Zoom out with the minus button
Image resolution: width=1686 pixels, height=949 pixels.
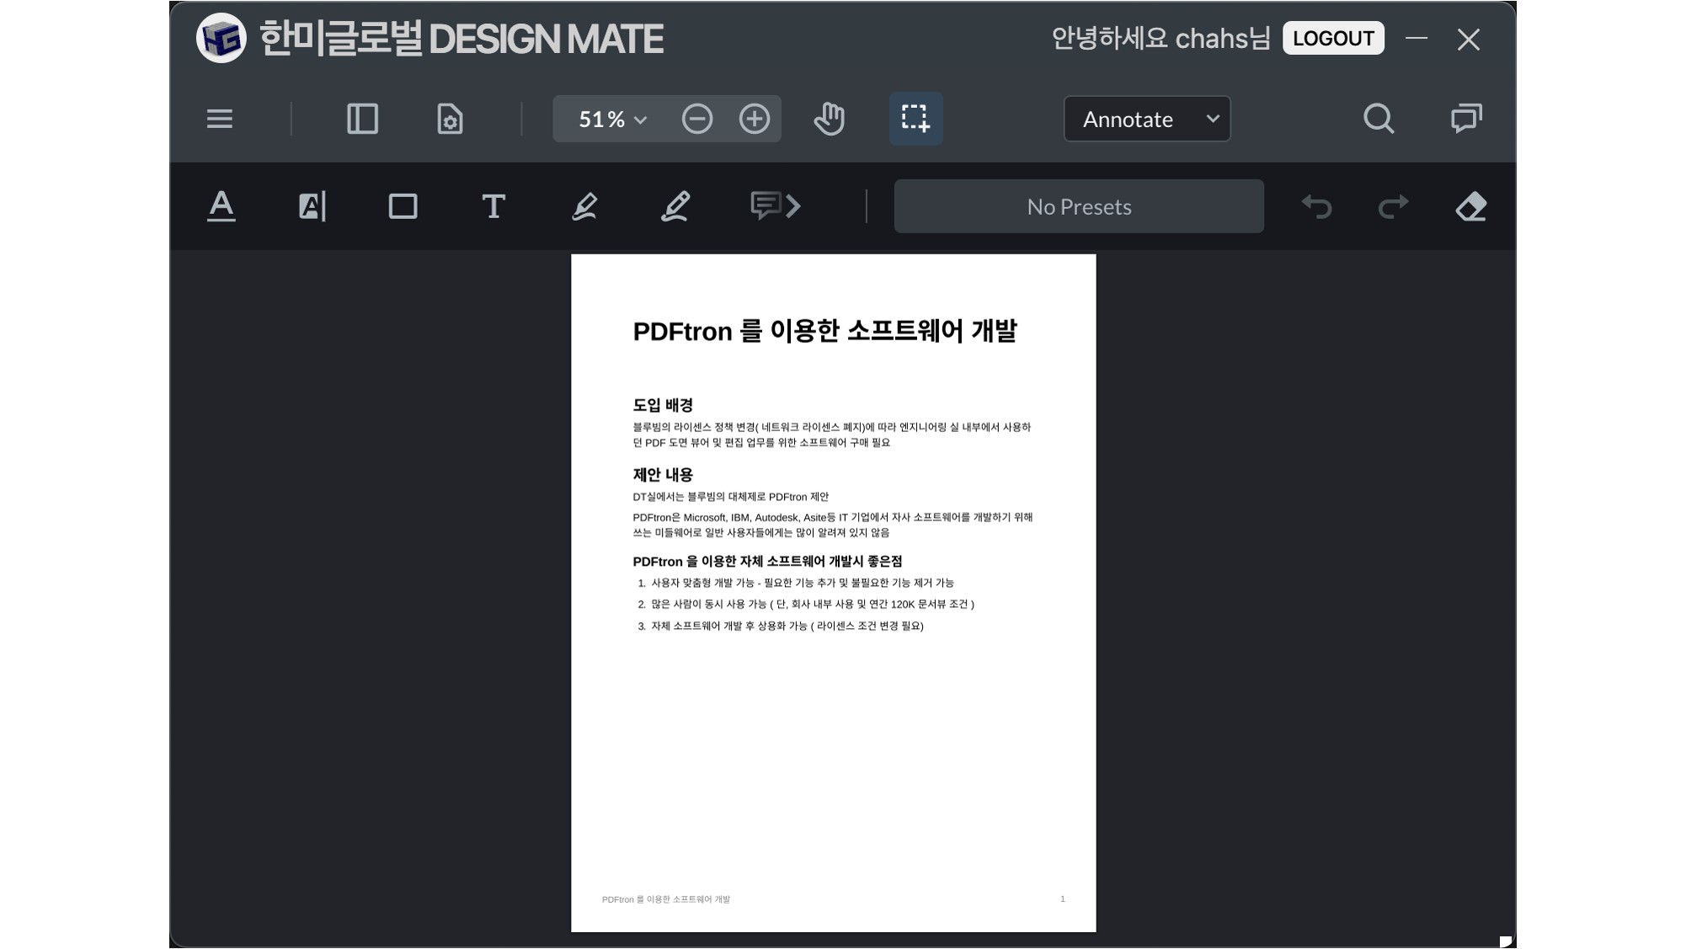[697, 119]
